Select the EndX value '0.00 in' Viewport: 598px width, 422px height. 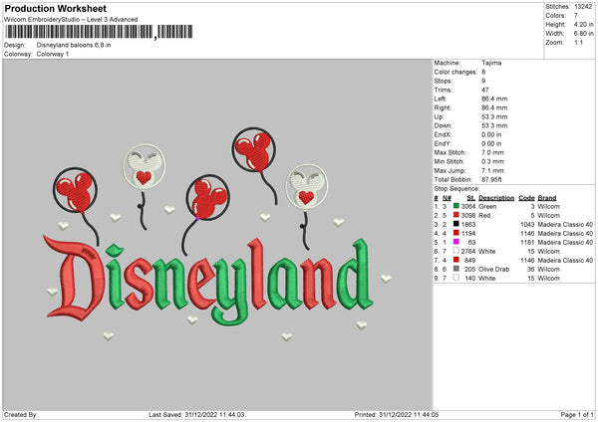(491, 134)
